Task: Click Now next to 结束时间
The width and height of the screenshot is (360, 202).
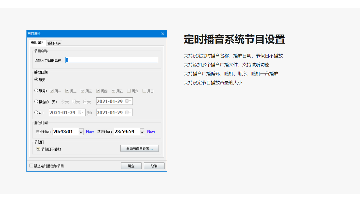Action: click(151, 132)
